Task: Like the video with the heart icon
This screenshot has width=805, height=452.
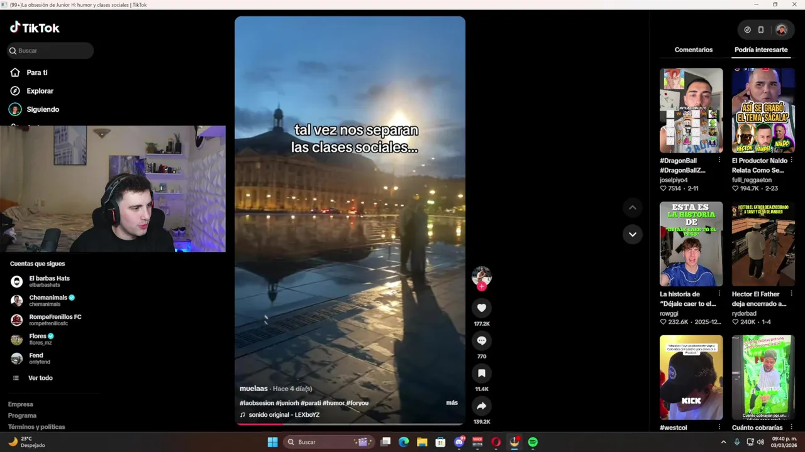Action: (482, 308)
